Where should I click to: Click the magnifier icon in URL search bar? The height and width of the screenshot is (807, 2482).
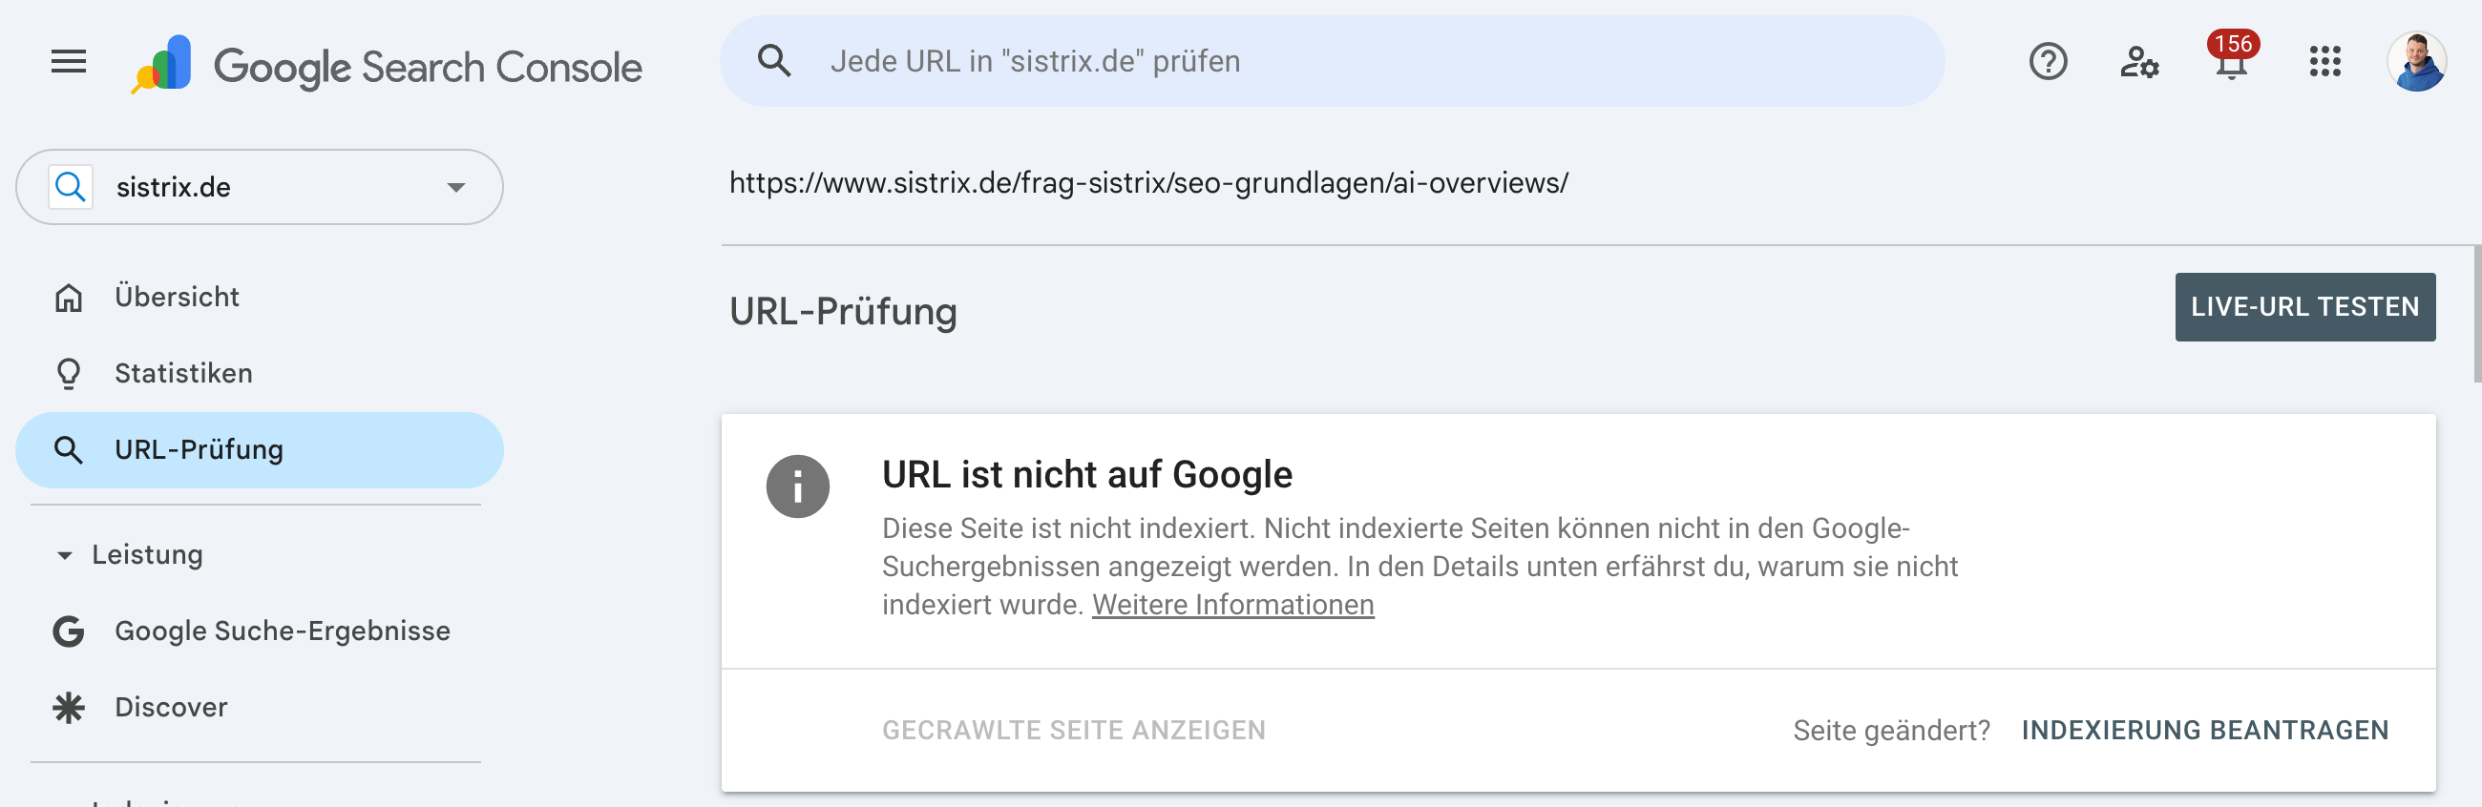pyautogui.click(x=774, y=61)
